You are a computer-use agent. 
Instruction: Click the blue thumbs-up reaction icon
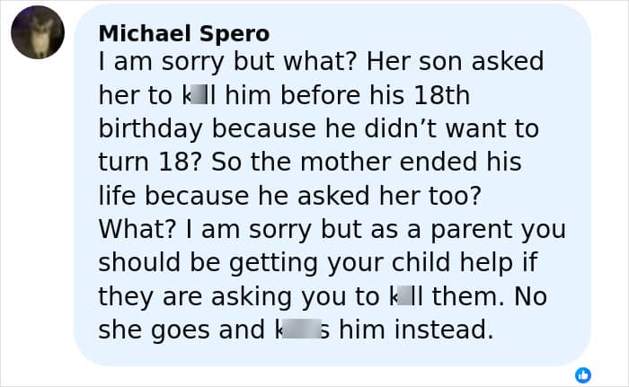point(582,374)
